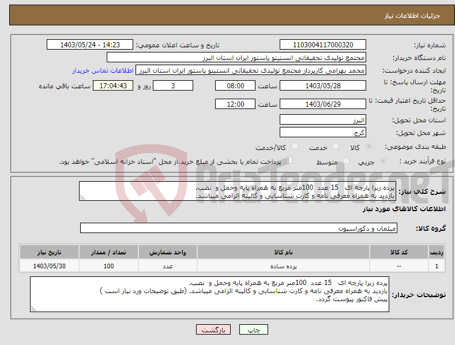Viewport: 455px width, 345px height.
Task: Click the table cell 1403/05/30
Action: pos(49,266)
